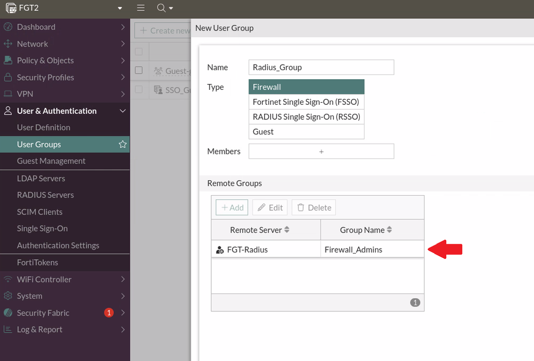This screenshot has height=361, width=534.
Task: Click the red notification badge on Security Fabric
Action: 109,313
